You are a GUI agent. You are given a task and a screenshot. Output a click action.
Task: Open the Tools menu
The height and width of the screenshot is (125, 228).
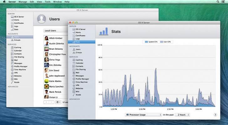click(48, 2)
